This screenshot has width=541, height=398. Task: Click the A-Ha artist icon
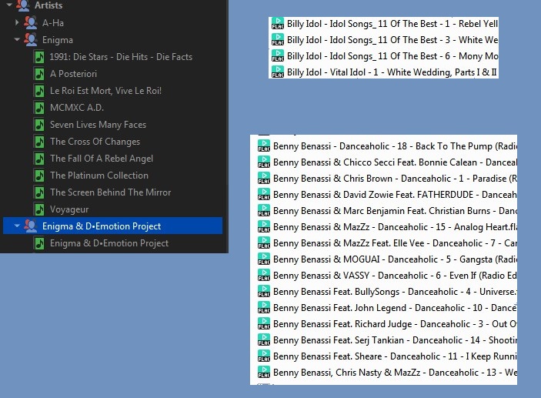pyautogui.click(x=30, y=23)
